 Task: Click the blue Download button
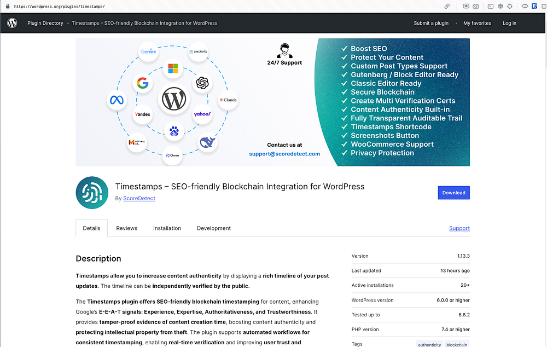coord(454,193)
